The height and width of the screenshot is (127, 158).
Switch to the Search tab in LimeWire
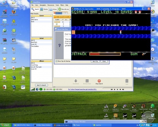(35, 9)
